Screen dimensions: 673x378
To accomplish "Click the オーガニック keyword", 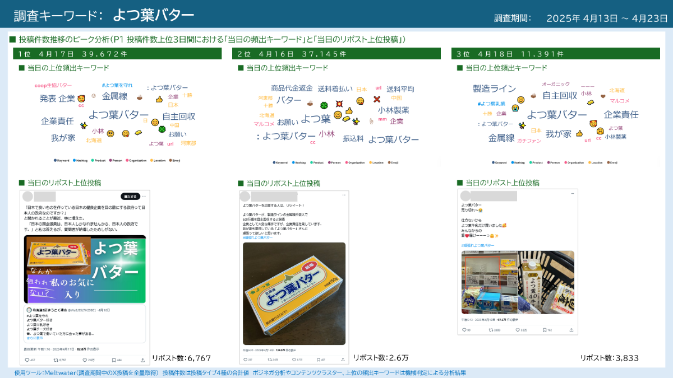I will pos(556,84).
